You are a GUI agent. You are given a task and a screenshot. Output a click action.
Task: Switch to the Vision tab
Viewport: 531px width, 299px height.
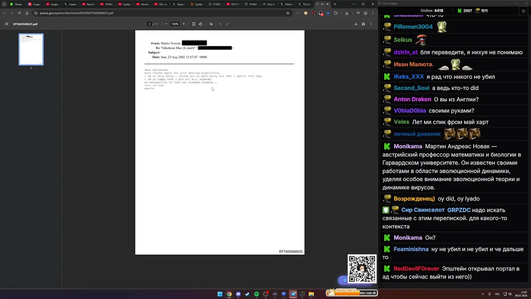286,4
